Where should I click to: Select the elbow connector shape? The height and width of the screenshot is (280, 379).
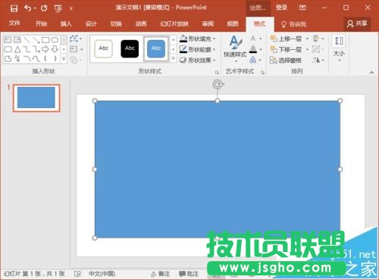[27, 49]
